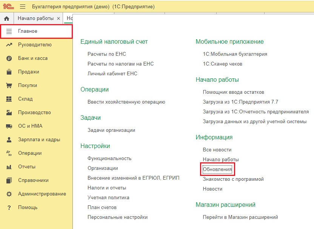The width and height of the screenshot is (314, 229).
Task: Open Начало работы link under Информация
Action: 221,160
